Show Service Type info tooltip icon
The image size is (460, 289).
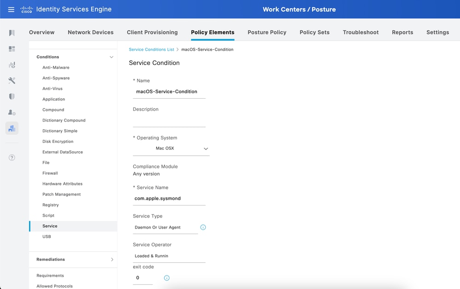(203, 227)
